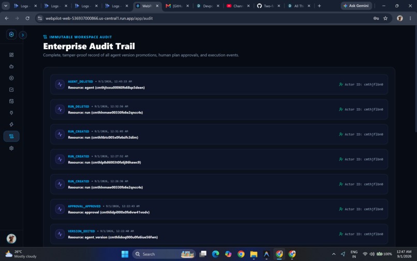Click actor user icon on APPROVAL_APPROVED row
Viewport: 417px width, 261px height.
pyautogui.click(x=341, y=209)
